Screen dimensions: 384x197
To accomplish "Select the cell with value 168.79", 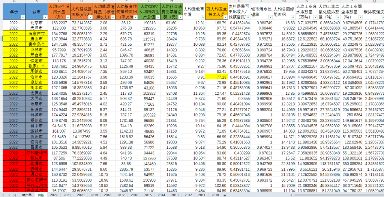I will point(216,23).
